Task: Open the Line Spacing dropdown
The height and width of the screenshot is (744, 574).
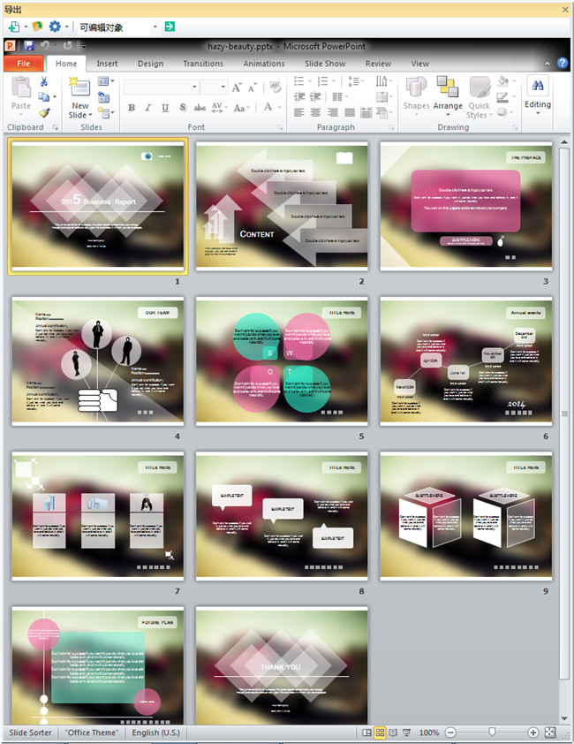Action: [x=356, y=81]
